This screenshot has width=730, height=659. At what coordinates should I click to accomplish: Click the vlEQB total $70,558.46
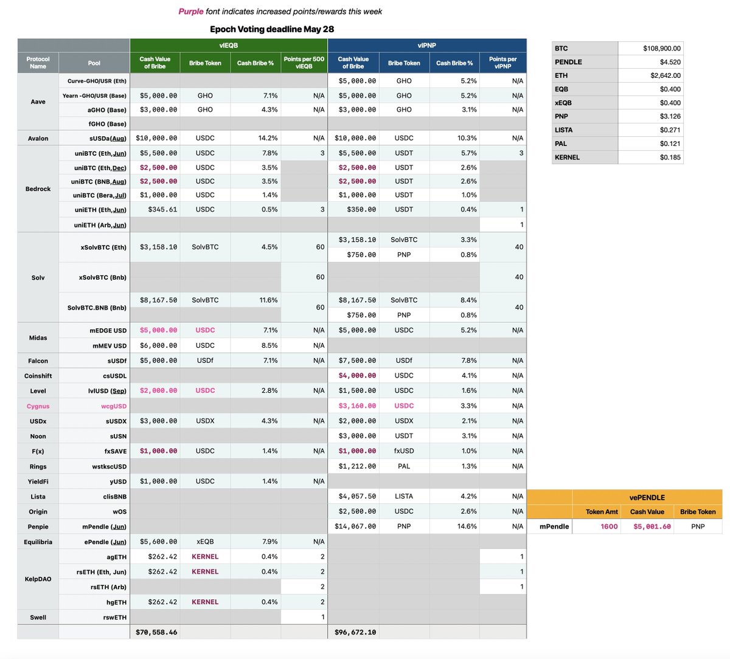click(156, 632)
